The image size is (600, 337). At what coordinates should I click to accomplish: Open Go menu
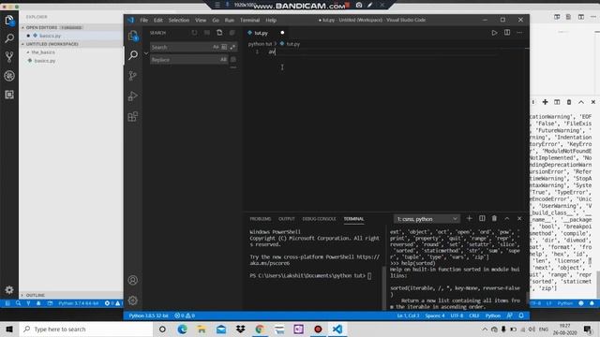[x=216, y=20]
